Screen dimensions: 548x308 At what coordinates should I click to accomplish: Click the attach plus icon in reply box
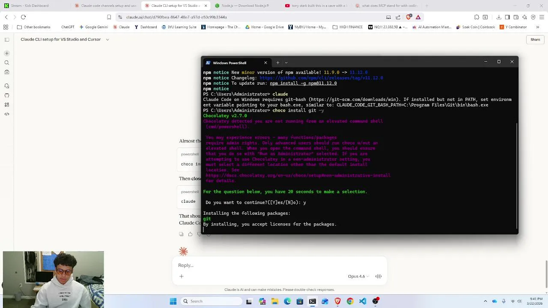tap(182, 276)
